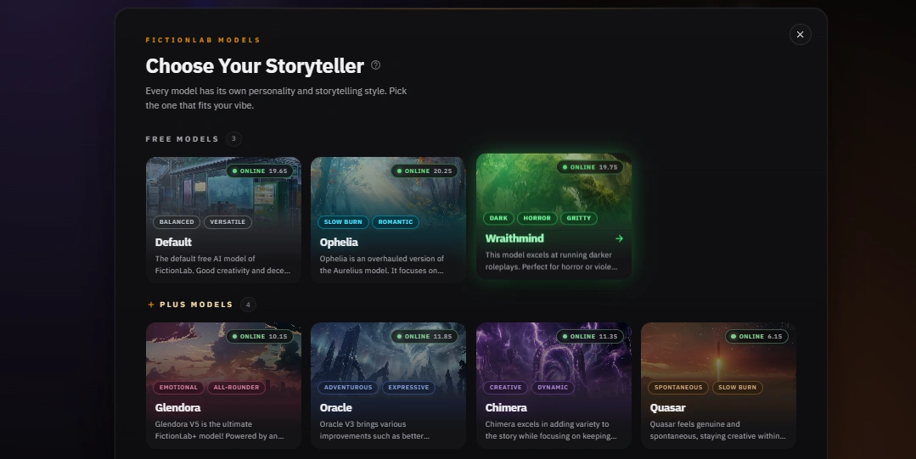Click the Online 11.85 badge on Oracle
This screenshot has width=916, height=459.
click(424, 336)
